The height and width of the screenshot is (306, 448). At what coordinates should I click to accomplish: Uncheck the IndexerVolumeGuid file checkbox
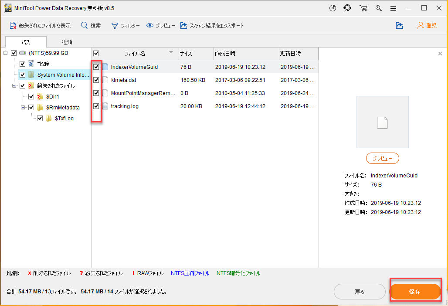pyautogui.click(x=96, y=67)
